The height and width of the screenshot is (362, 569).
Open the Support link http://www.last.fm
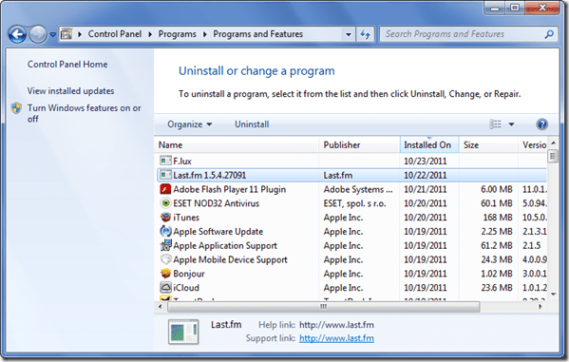point(336,338)
